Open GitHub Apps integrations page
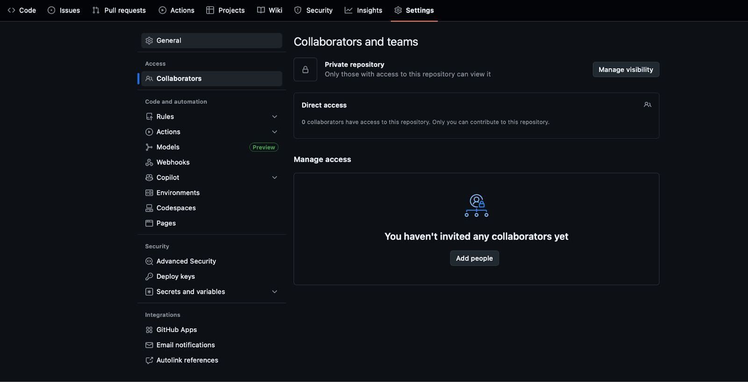 pyautogui.click(x=212, y=330)
